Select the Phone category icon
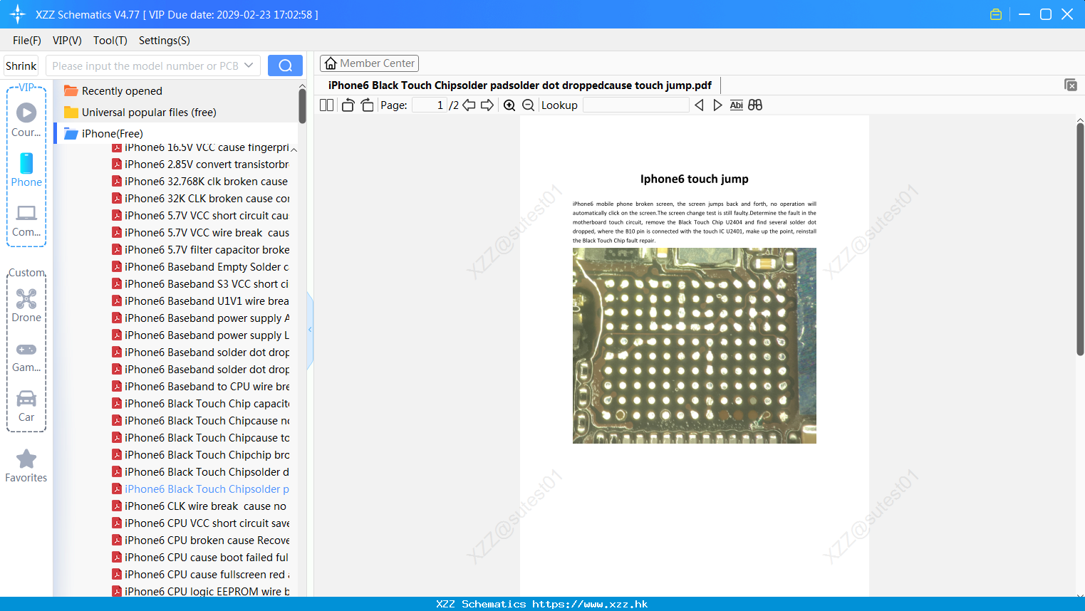Screen dimensions: 1085x611 (x=26, y=169)
